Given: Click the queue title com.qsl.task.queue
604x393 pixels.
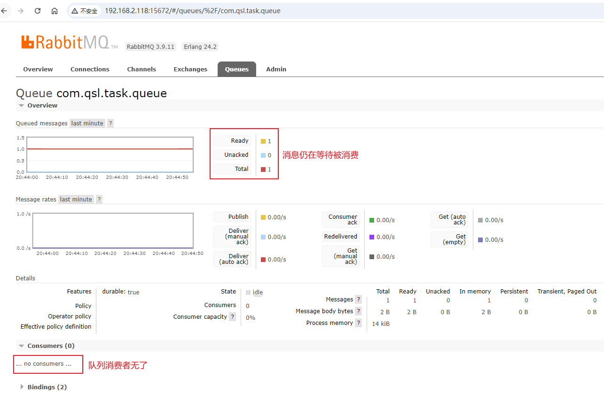Looking at the screenshot, I should [112, 93].
